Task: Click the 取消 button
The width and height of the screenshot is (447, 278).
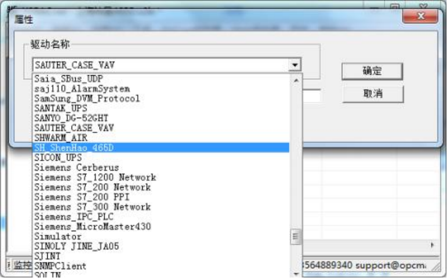Action: [x=373, y=93]
